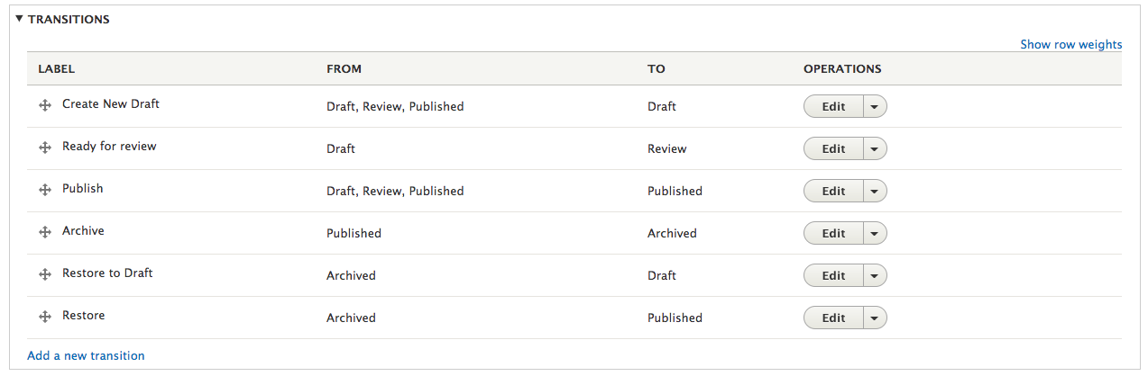Expand the Archive row operations dropdown
The image size is (1148, 376).
875,233
